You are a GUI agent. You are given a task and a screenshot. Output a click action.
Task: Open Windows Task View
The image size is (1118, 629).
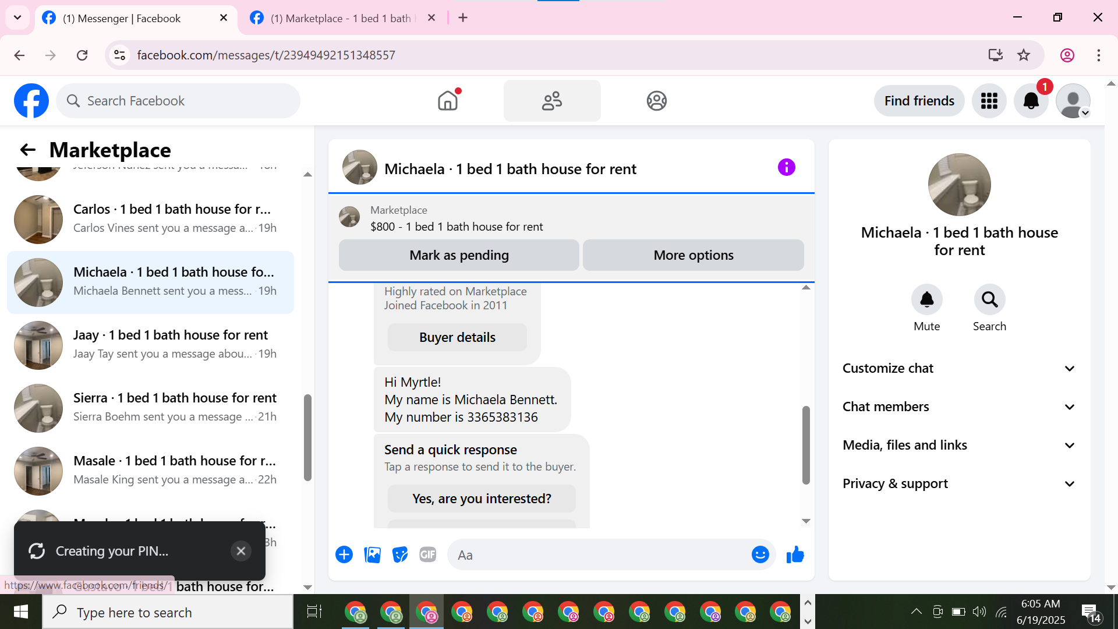(x=314, y=612)
